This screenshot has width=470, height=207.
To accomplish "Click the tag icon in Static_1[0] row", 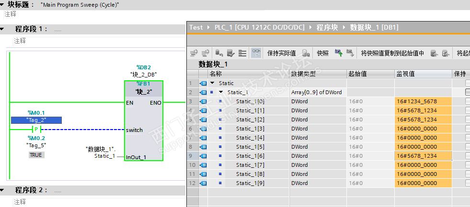I will click(203, 101).
